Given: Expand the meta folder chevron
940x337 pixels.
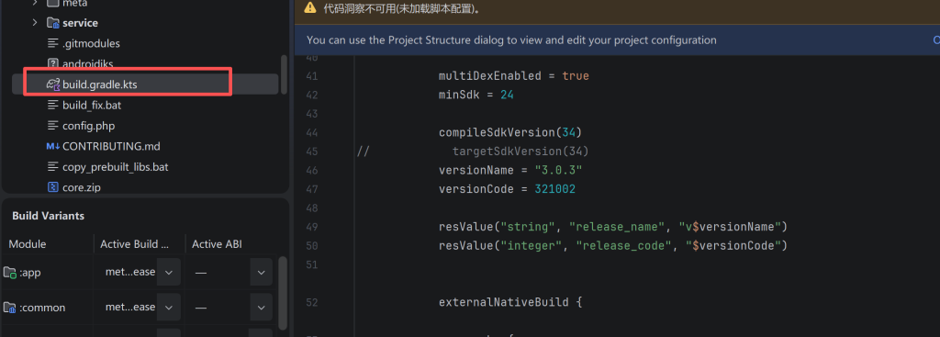Looking at the screenshot, I should (x=36, y=3).
